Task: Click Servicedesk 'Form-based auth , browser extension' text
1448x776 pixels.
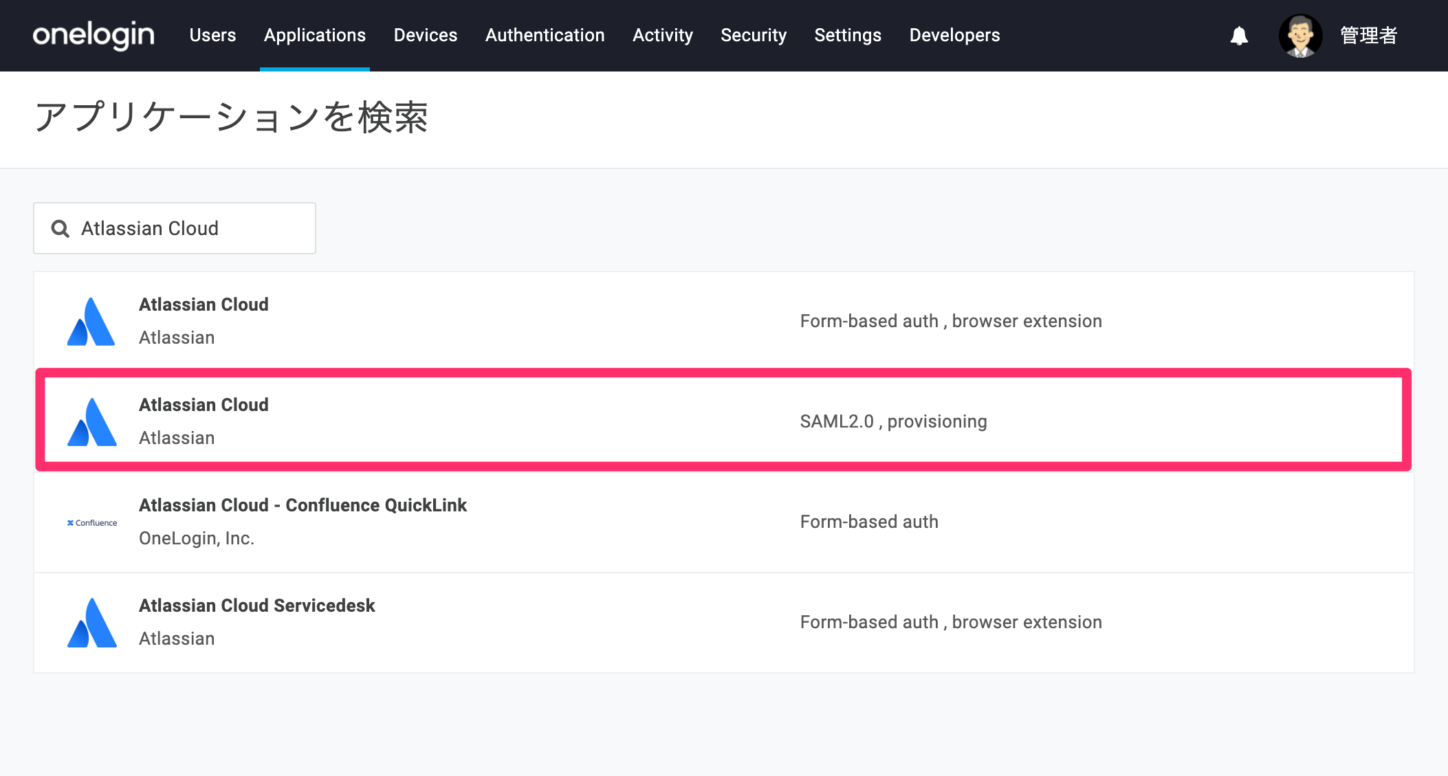Action: (951, 622)
